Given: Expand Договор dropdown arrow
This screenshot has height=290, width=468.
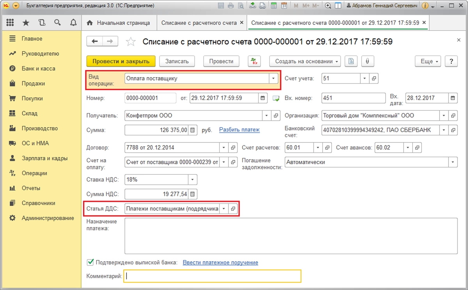Looking at the screenshot, I should [x=224, y=148].
